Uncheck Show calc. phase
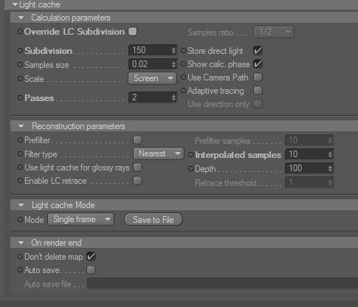The width and height of the screenshot is (358, 307). coord(258,64)
